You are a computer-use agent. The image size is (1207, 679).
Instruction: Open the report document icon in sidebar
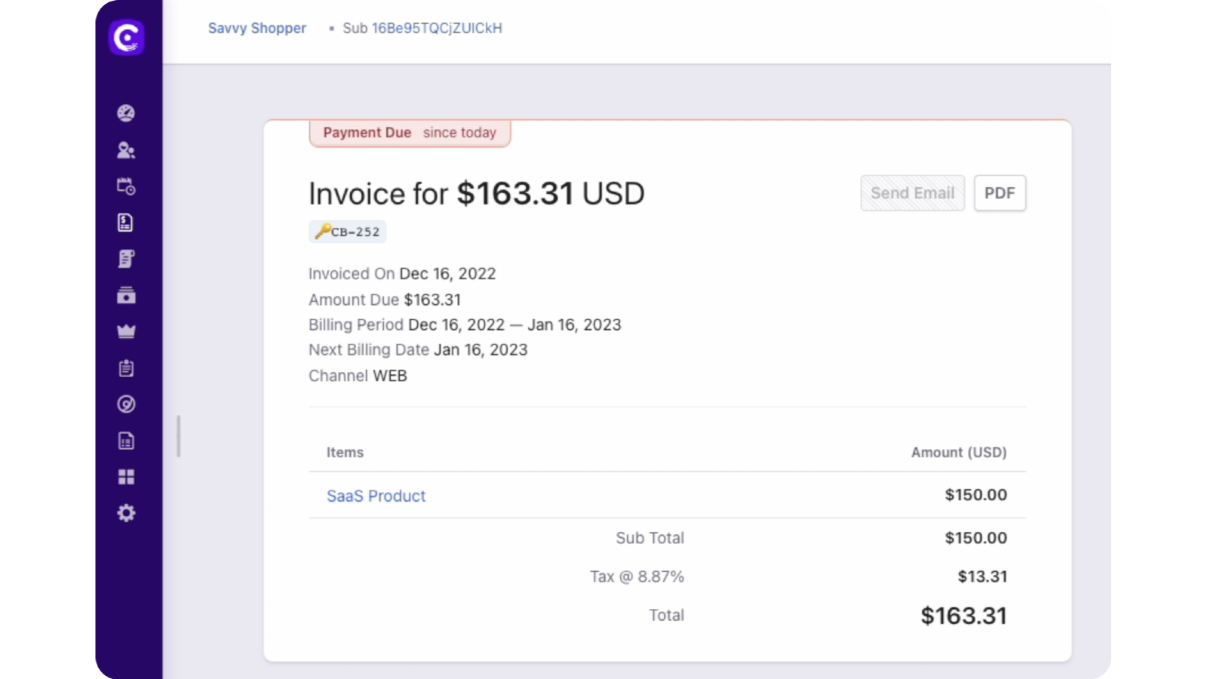click(126, 441)
